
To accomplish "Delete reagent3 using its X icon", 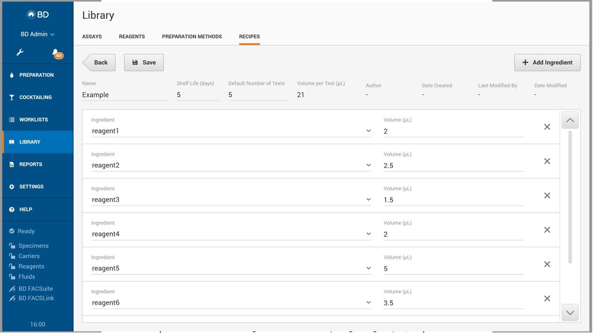I will tap(547, 196).
